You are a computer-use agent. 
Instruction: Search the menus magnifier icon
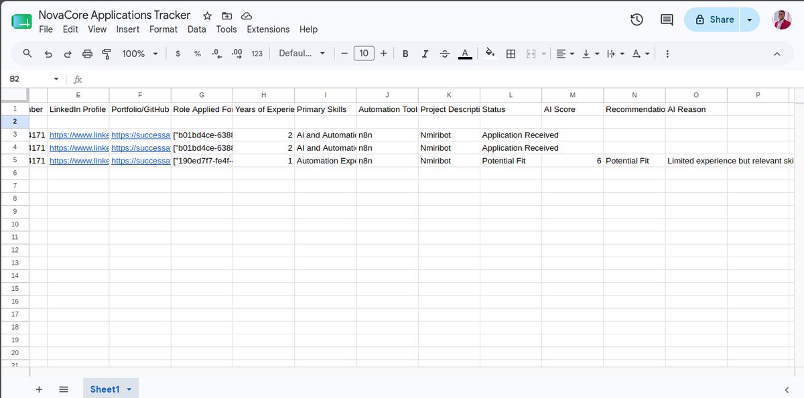pyautogui.click(x=27, y=54)
